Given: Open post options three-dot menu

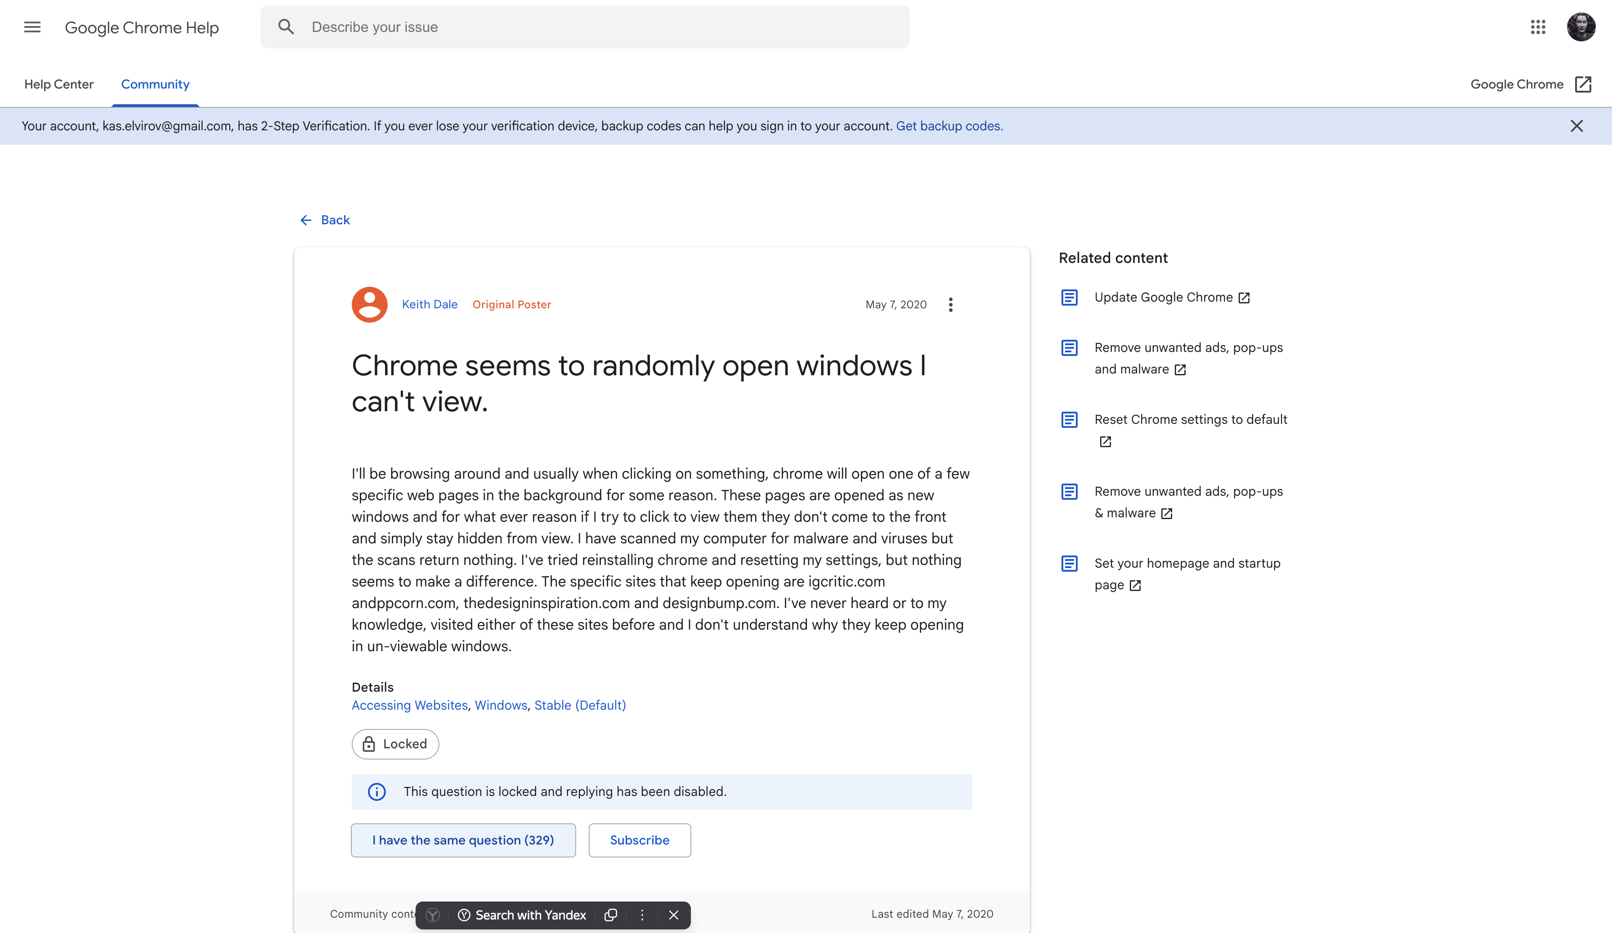Looking at the screenshot, I should coord(950,305).
